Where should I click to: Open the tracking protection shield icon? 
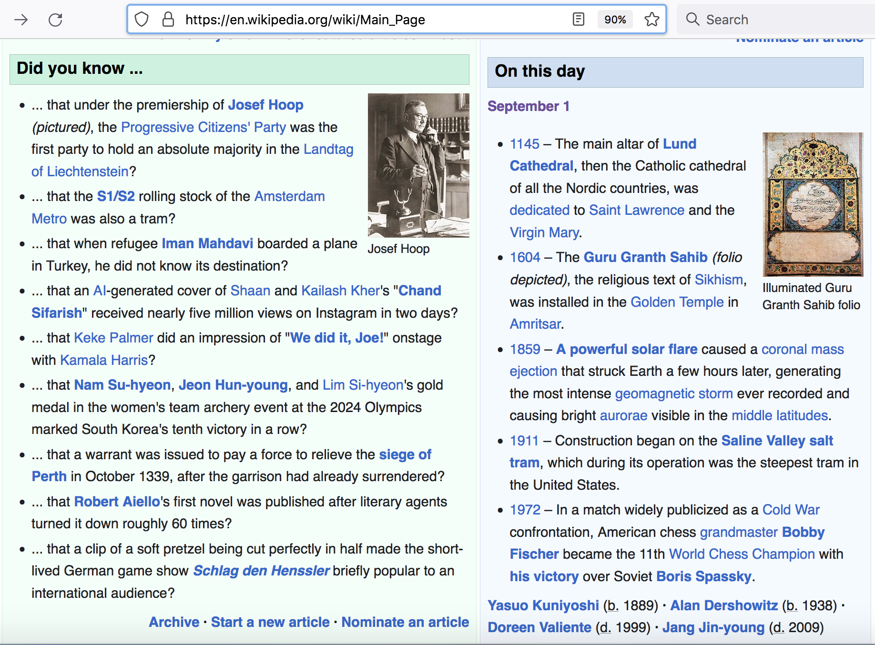(x=142, y=20)
